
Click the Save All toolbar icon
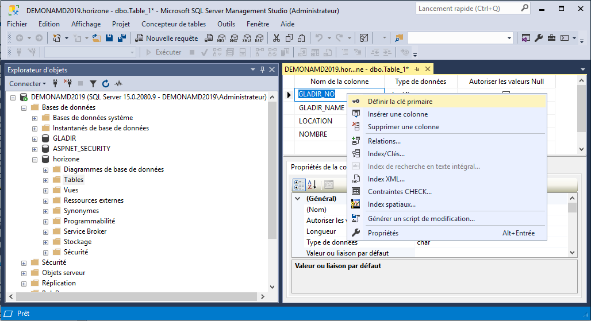(x=121, y=38)
